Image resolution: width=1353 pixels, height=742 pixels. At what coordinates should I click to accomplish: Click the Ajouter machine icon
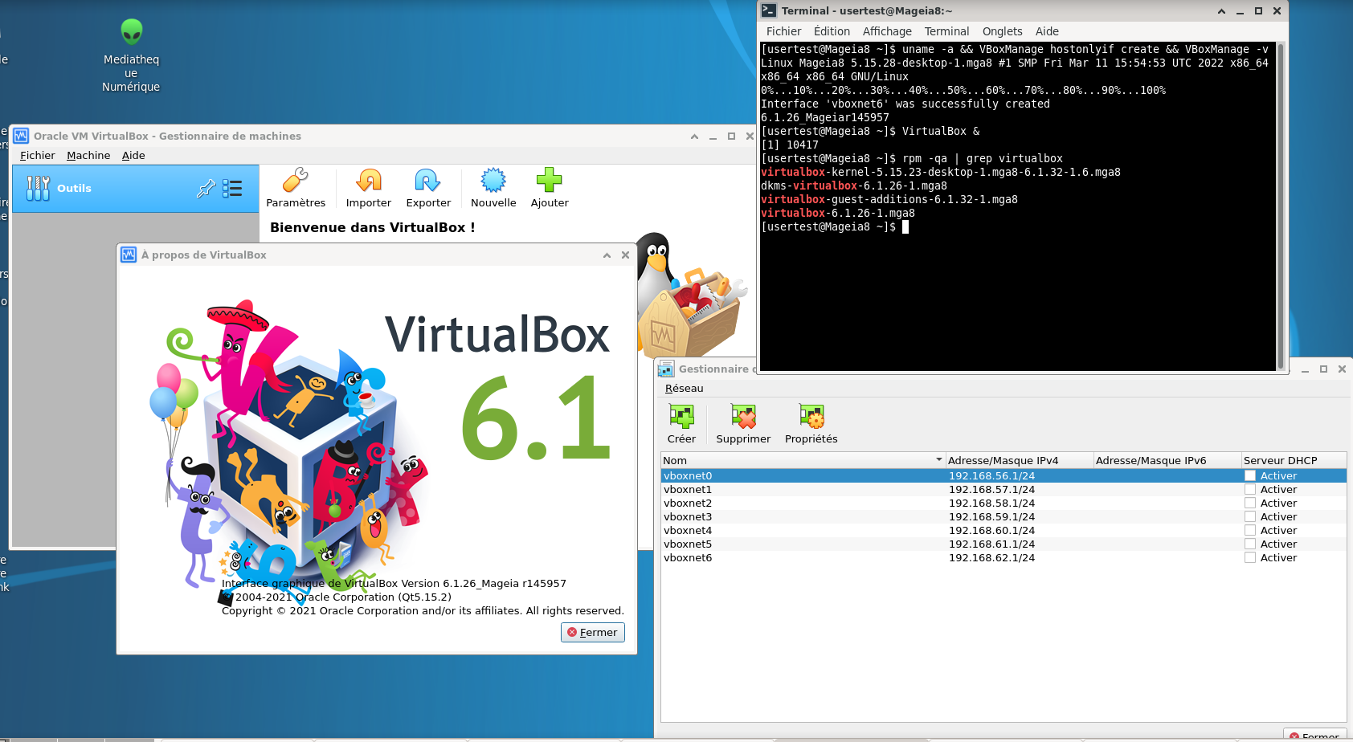(x=550, y=188)
